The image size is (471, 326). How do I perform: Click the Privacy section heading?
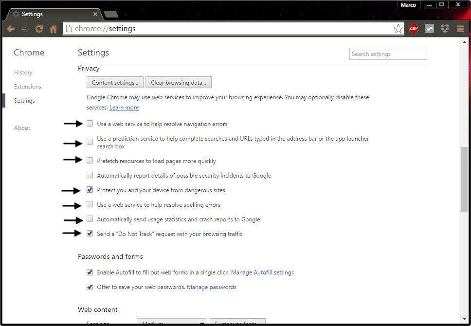click(x=89, y=68)
